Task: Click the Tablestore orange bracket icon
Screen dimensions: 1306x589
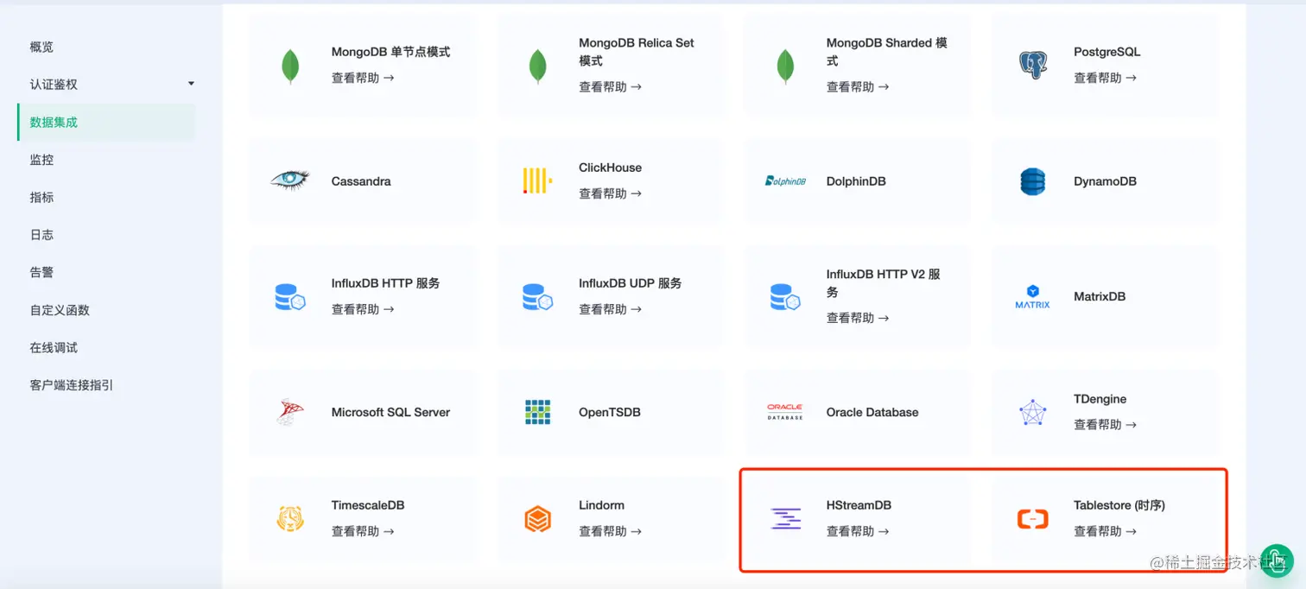Action: click(1033, 519)
